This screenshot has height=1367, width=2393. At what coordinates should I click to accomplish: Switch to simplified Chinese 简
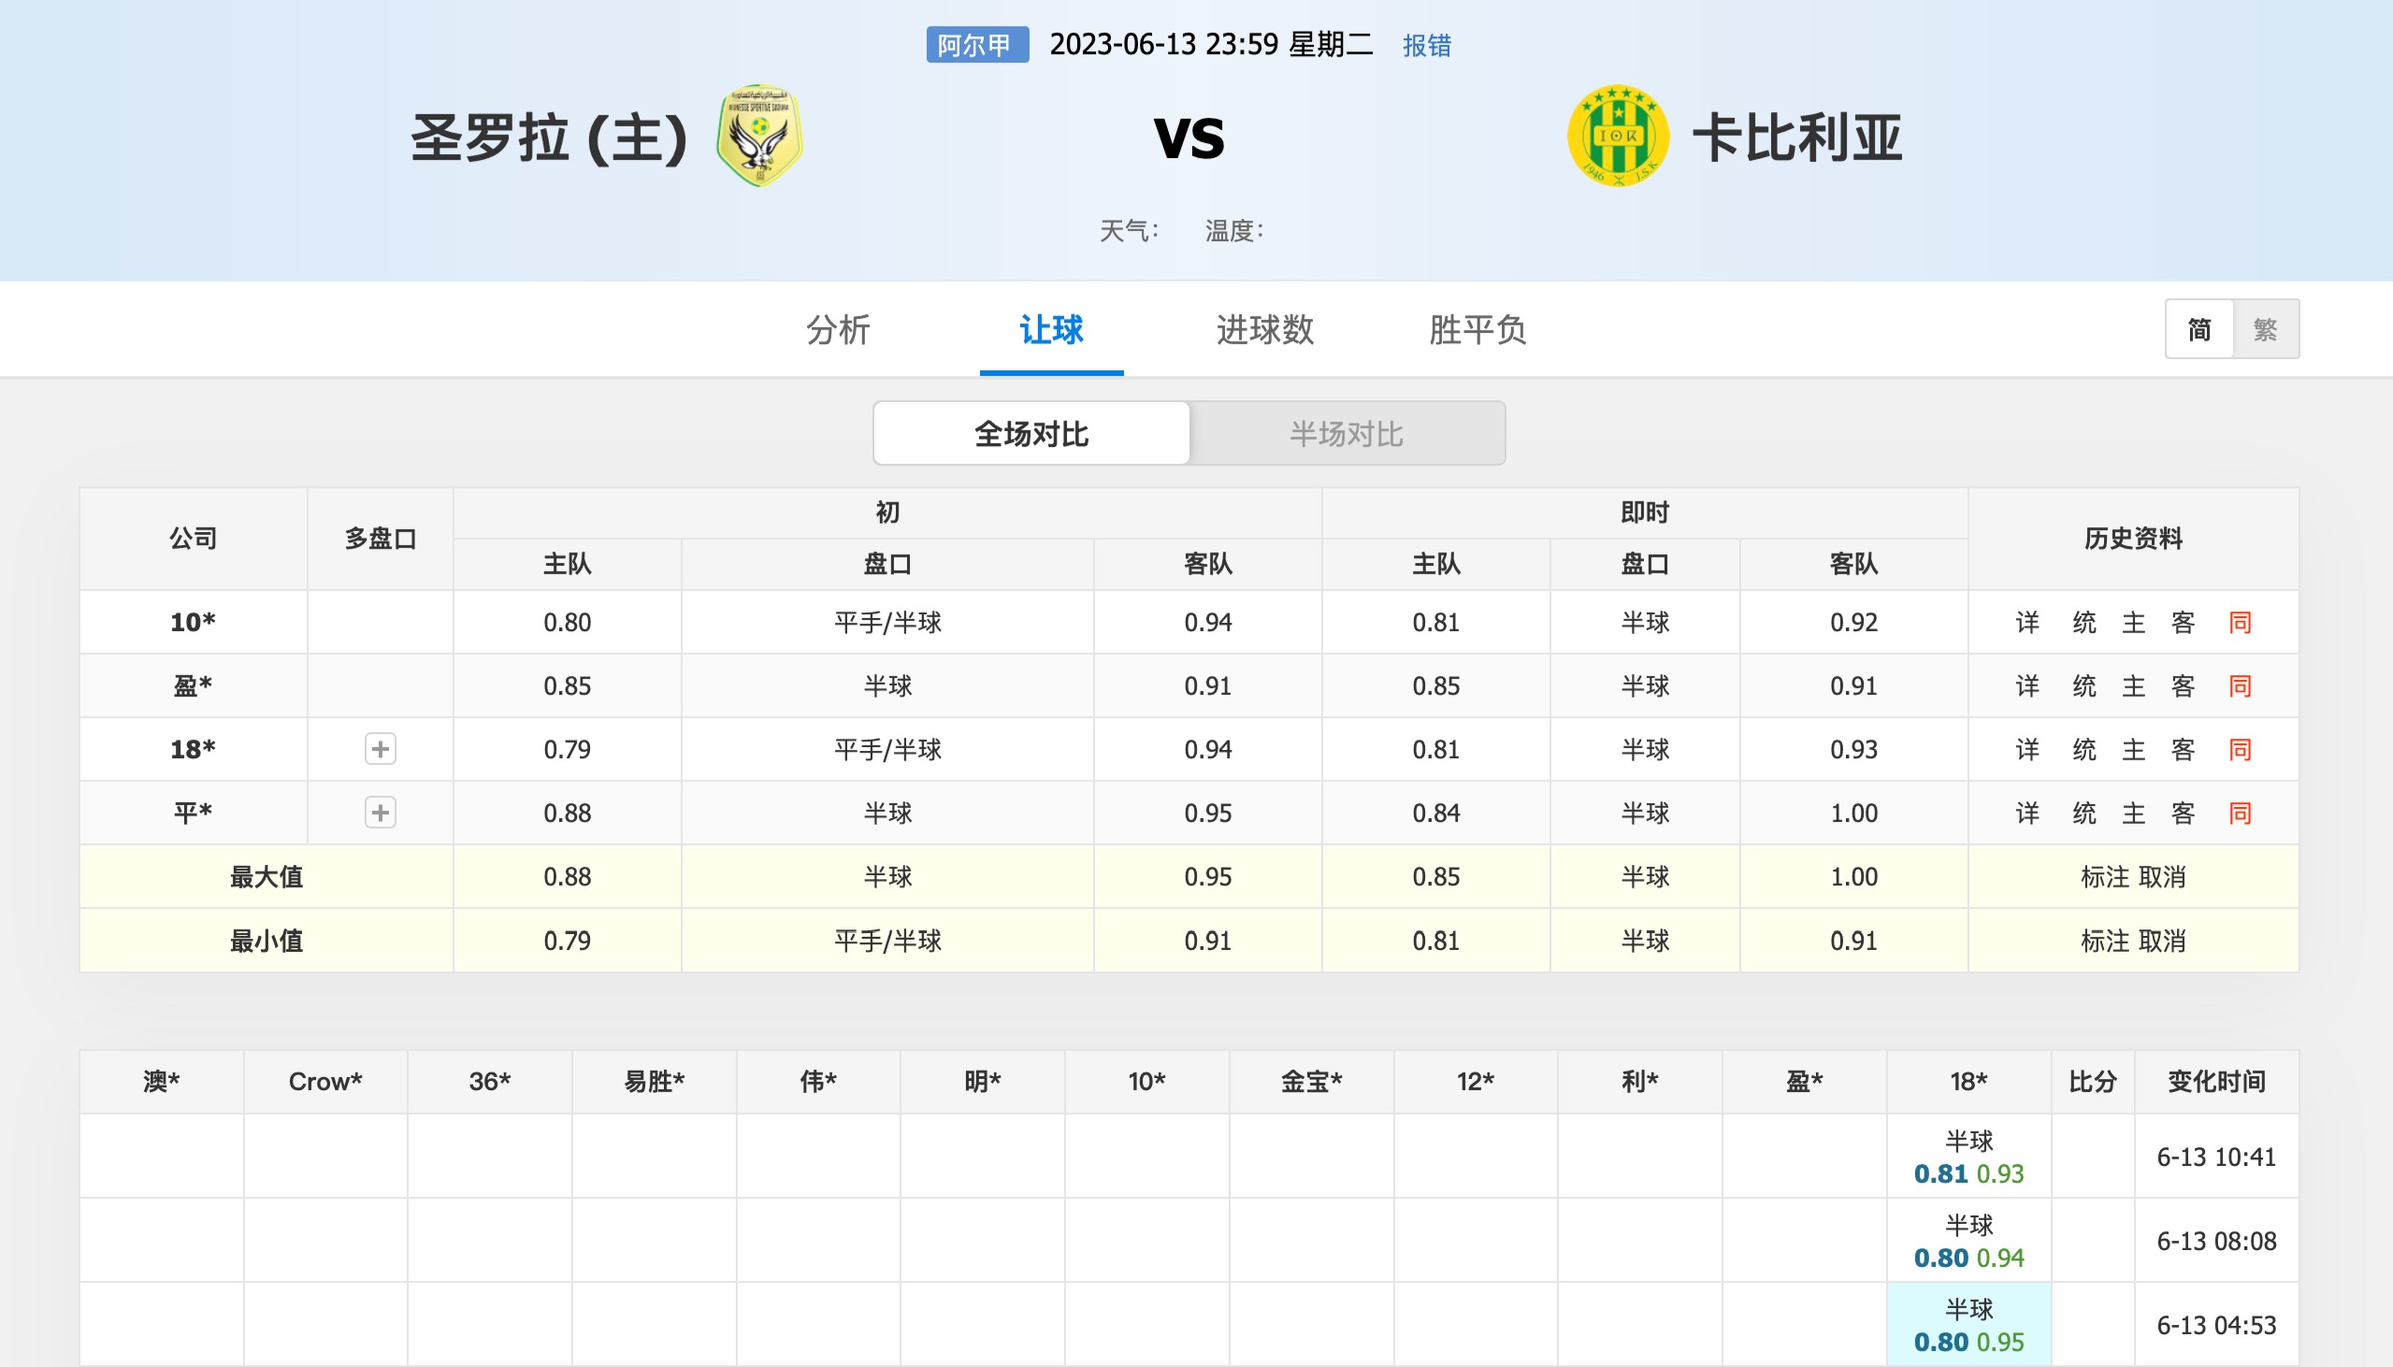click(x=2198, y=329)
